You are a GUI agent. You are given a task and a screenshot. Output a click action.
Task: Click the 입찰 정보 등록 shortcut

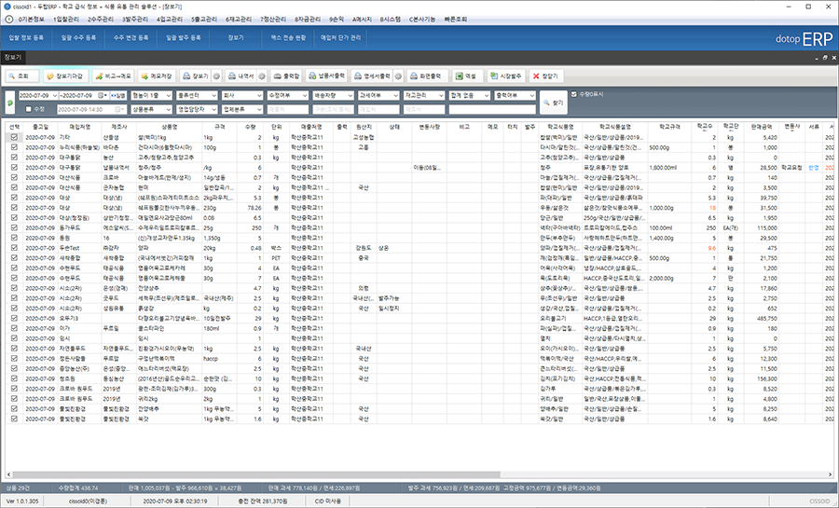[26, 39]
